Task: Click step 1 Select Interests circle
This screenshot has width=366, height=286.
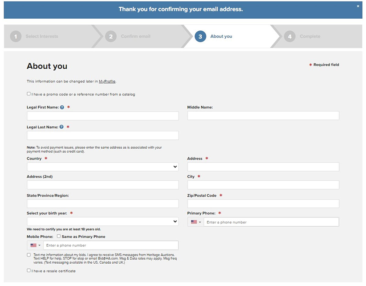Action: click(x=15, y=37)
